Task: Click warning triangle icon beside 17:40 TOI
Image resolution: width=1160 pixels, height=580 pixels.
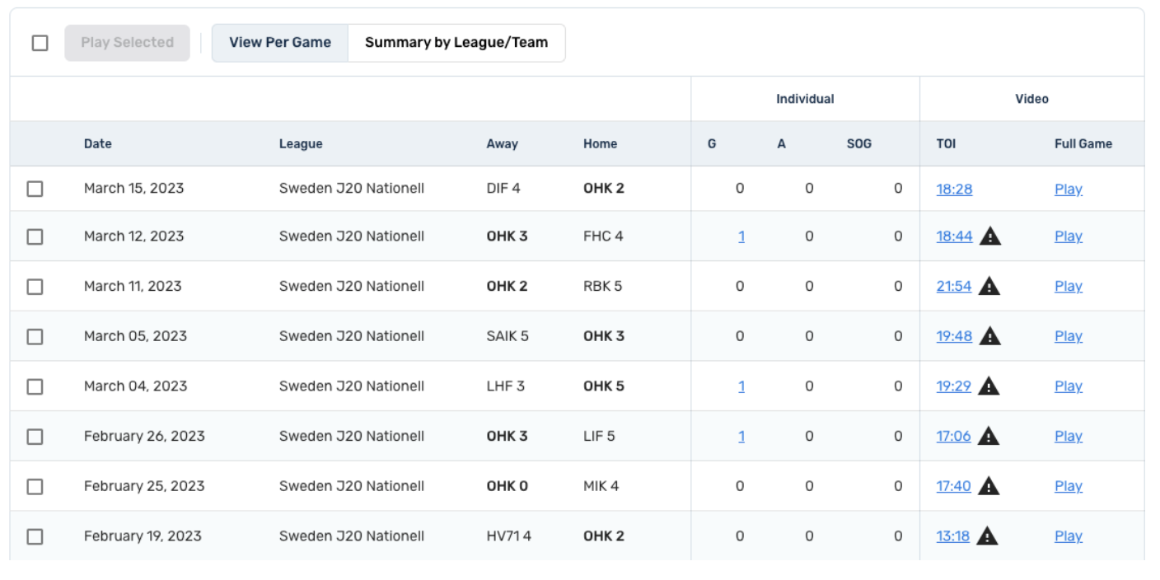Action: [989, 486]
